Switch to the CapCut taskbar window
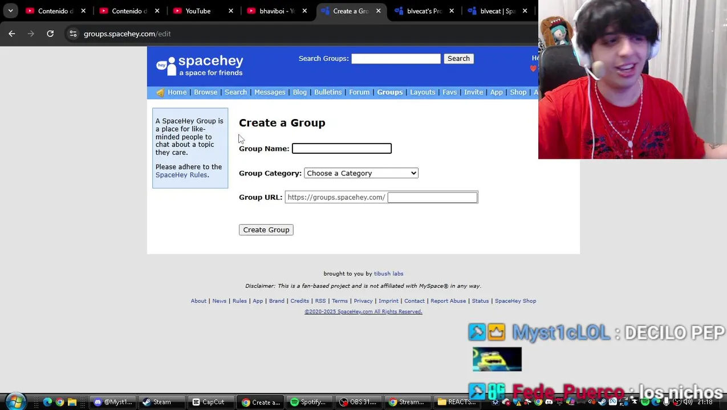This screenshot has width=727, height=410. pyautogui.click(x=211, y=402)
